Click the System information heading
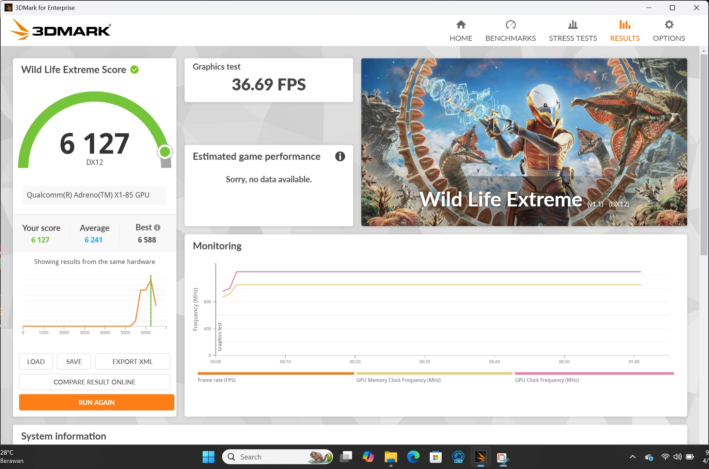Viewport: 709px width, 469px height. click(x=64, y=436)
